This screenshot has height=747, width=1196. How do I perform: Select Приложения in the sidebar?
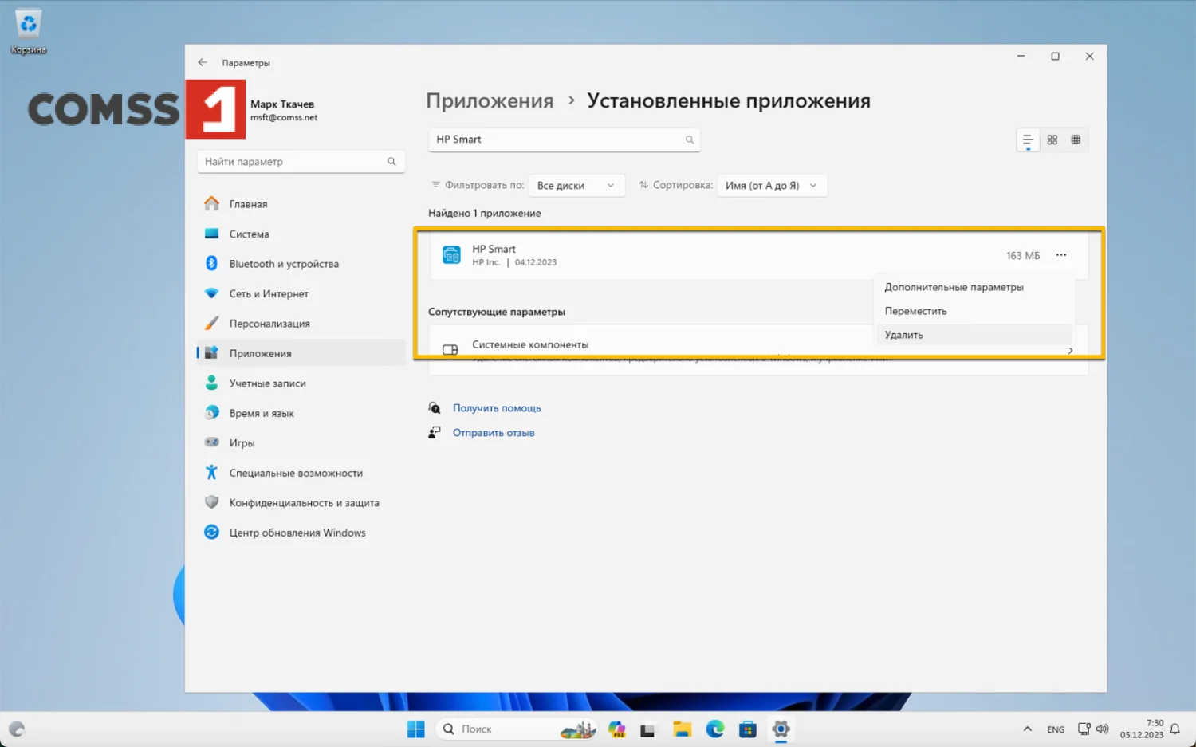coord(301,353)
